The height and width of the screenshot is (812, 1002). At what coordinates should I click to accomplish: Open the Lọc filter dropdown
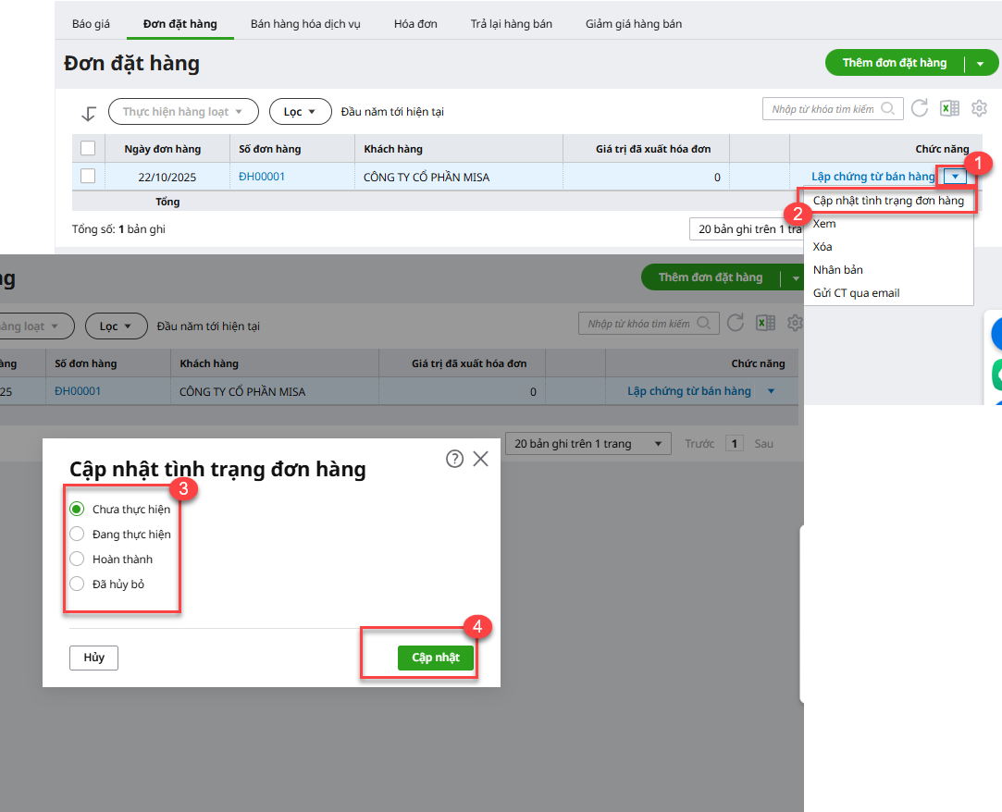[300, 112]
